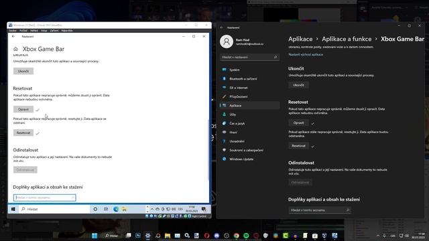429x241 pixels.
Task: Open Vstup menu in VirtualBox
Action: (x=44, y=31)
